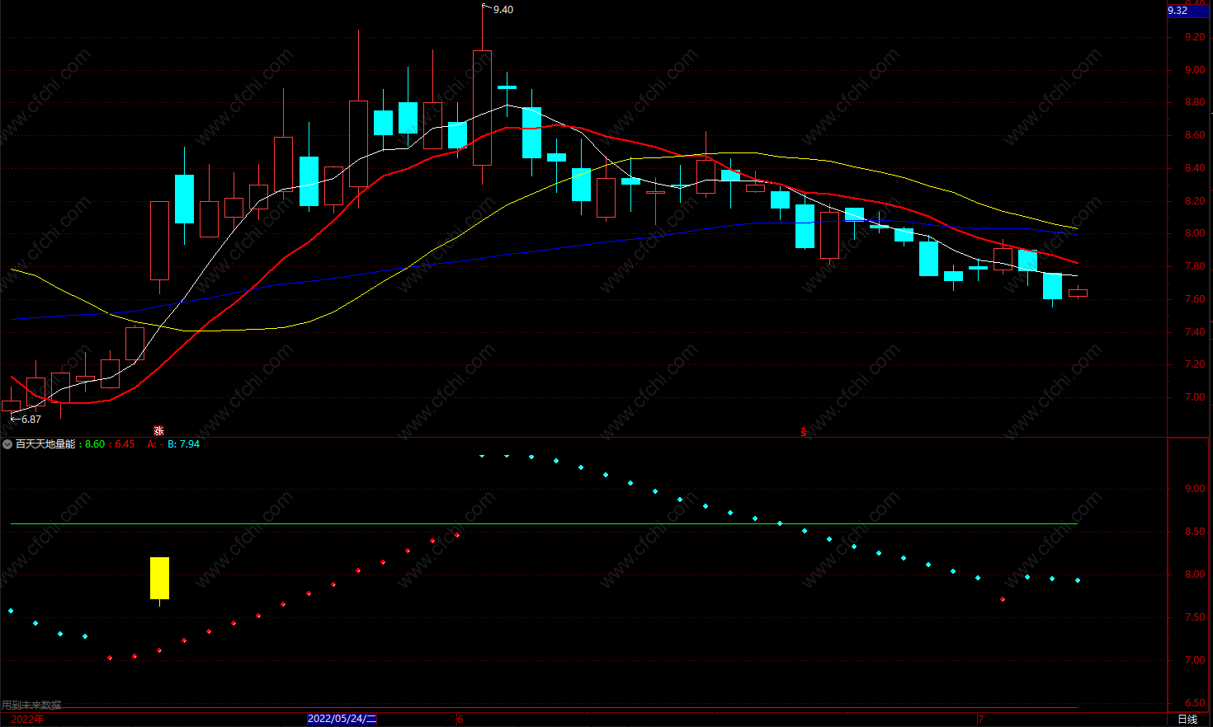Image resolution: width=1213 pixels, height=727 pixels.
Task: Click the 9.32 current price tag
Action: (1187, 11)
